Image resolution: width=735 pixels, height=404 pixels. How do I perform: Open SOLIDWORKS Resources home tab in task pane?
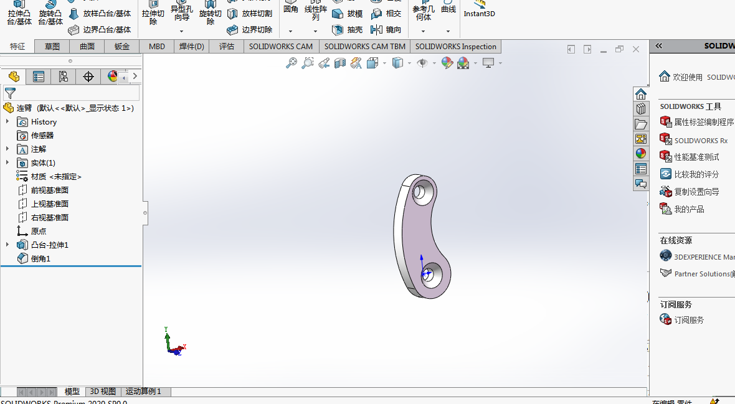pos(641,94)
